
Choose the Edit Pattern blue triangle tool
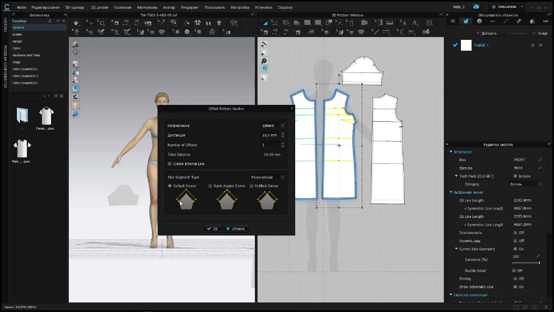coord(265,23)
